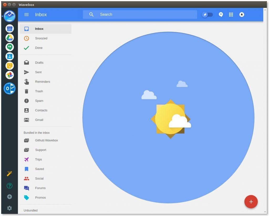This screenshot has width=269, height=216.
Task: Toggle the pinned items switch
Action: click(207, 15)
